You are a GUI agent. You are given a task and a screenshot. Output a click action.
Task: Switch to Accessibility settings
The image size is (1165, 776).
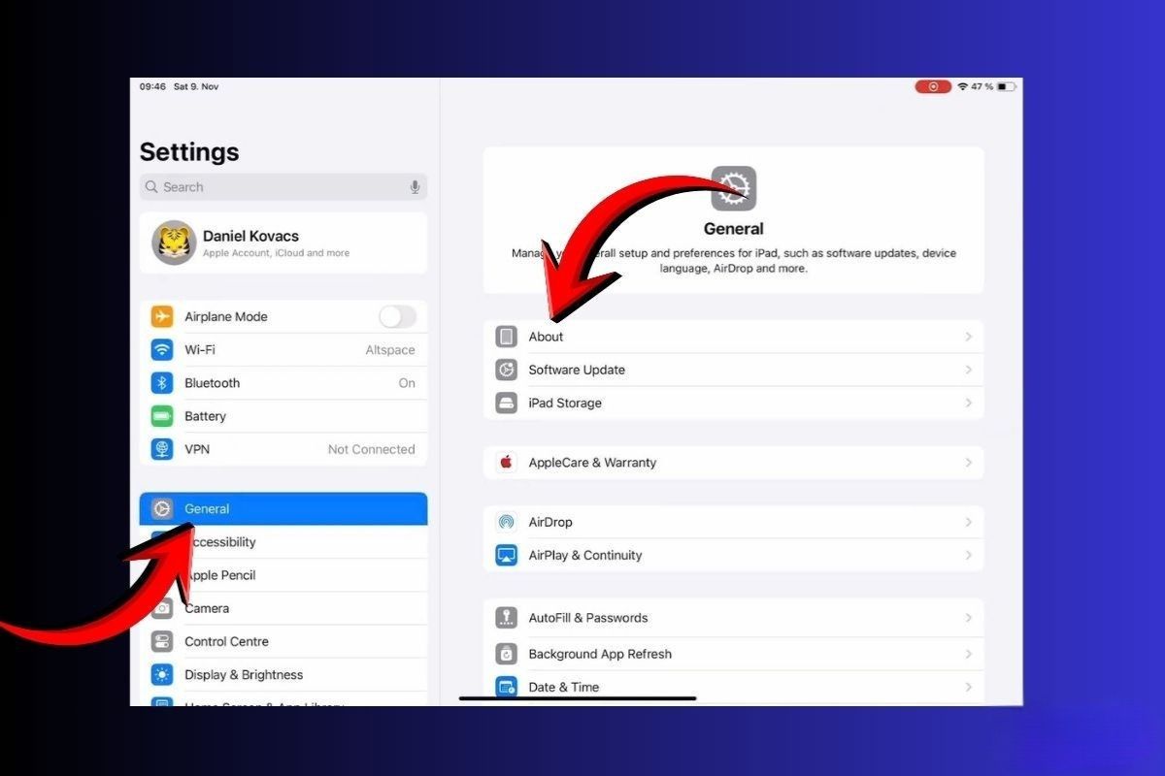[x=282, y=541]
